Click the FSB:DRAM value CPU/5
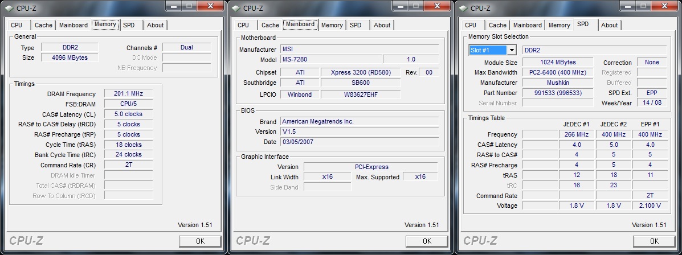 pos(128,104)
